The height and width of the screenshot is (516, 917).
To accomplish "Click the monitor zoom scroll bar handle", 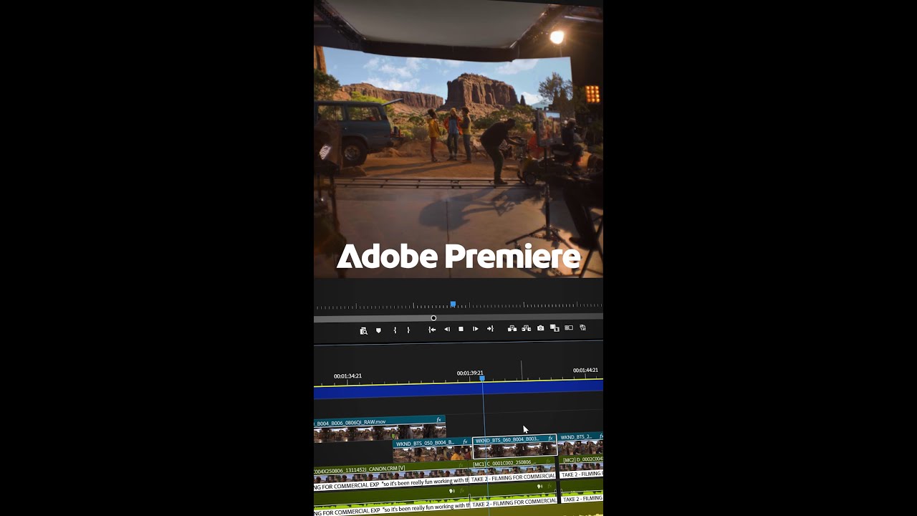I will tap(433, 318).
